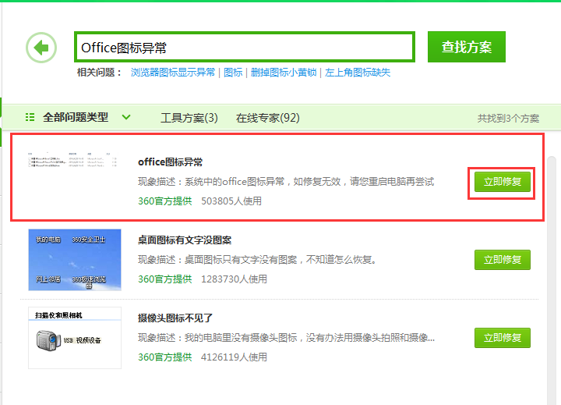Open related link 删掉图标小黄锁

pyautogui.click(x=284, y=73)
